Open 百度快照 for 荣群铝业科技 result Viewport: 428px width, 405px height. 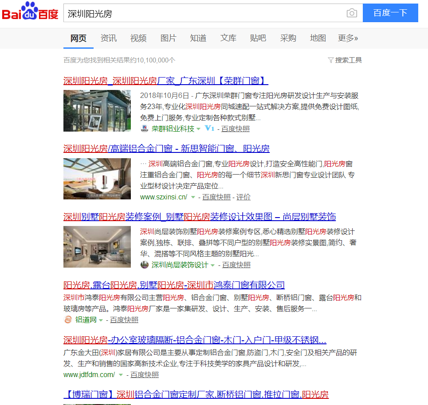(236, 129)
